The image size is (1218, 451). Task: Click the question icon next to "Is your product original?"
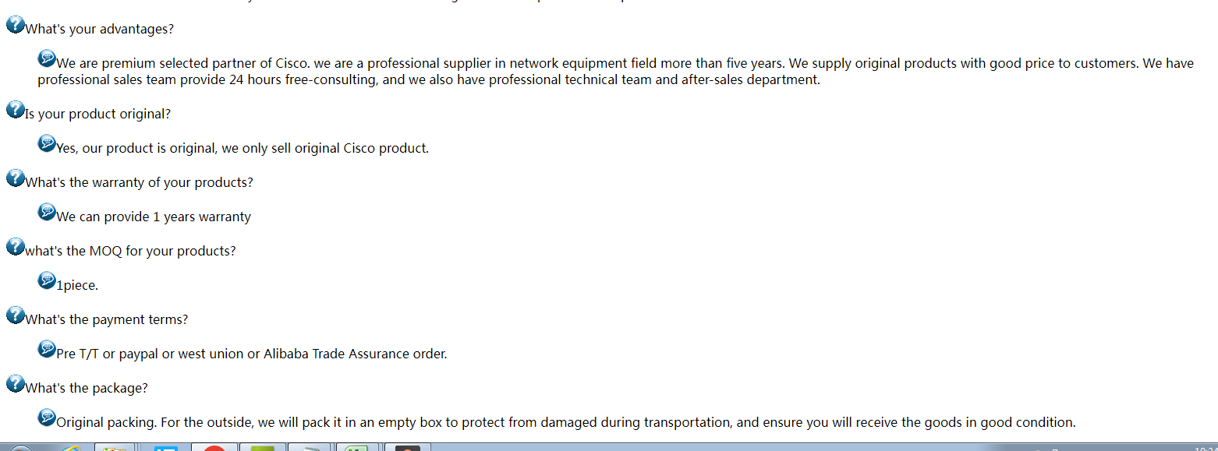pos(15,110)
